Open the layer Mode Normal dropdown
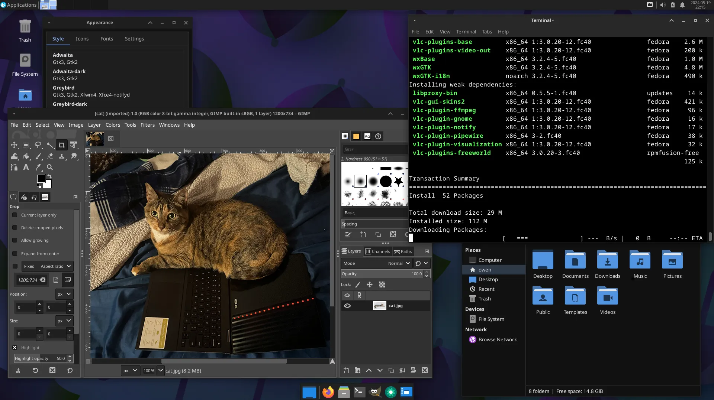Image resolution: width=714 pixels, height=400 pixels. (376, 263)
